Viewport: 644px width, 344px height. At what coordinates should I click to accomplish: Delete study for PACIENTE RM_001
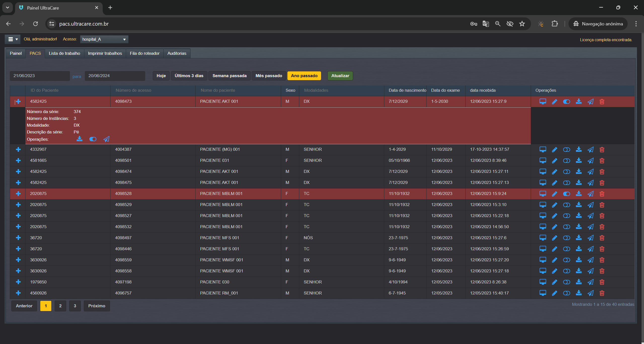(x=602, y=293)
